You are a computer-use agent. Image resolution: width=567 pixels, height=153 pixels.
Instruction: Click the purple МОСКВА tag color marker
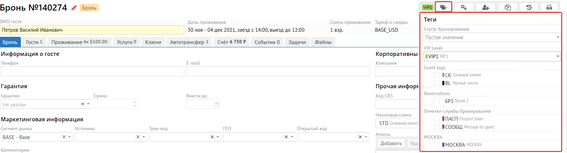point(443,144)
